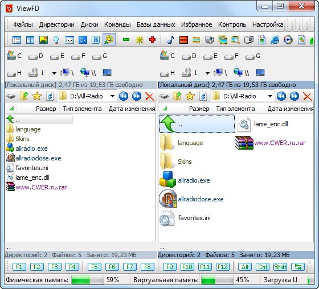319x289 pixels.
Task: Click swap panels button after Shift
Action: (298, 267)
